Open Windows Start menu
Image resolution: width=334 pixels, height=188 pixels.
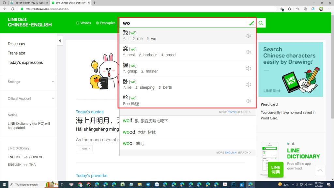coord(4,185)
